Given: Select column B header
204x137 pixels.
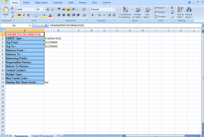Looking at the screenshot, I should (x=58, y=30).
